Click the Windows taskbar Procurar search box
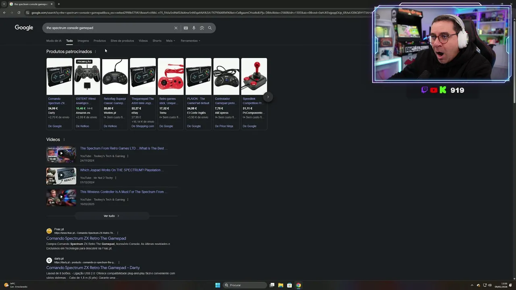The height and width of the screenshot is (290, 516). pyautogui.click(x=245, y=285)
